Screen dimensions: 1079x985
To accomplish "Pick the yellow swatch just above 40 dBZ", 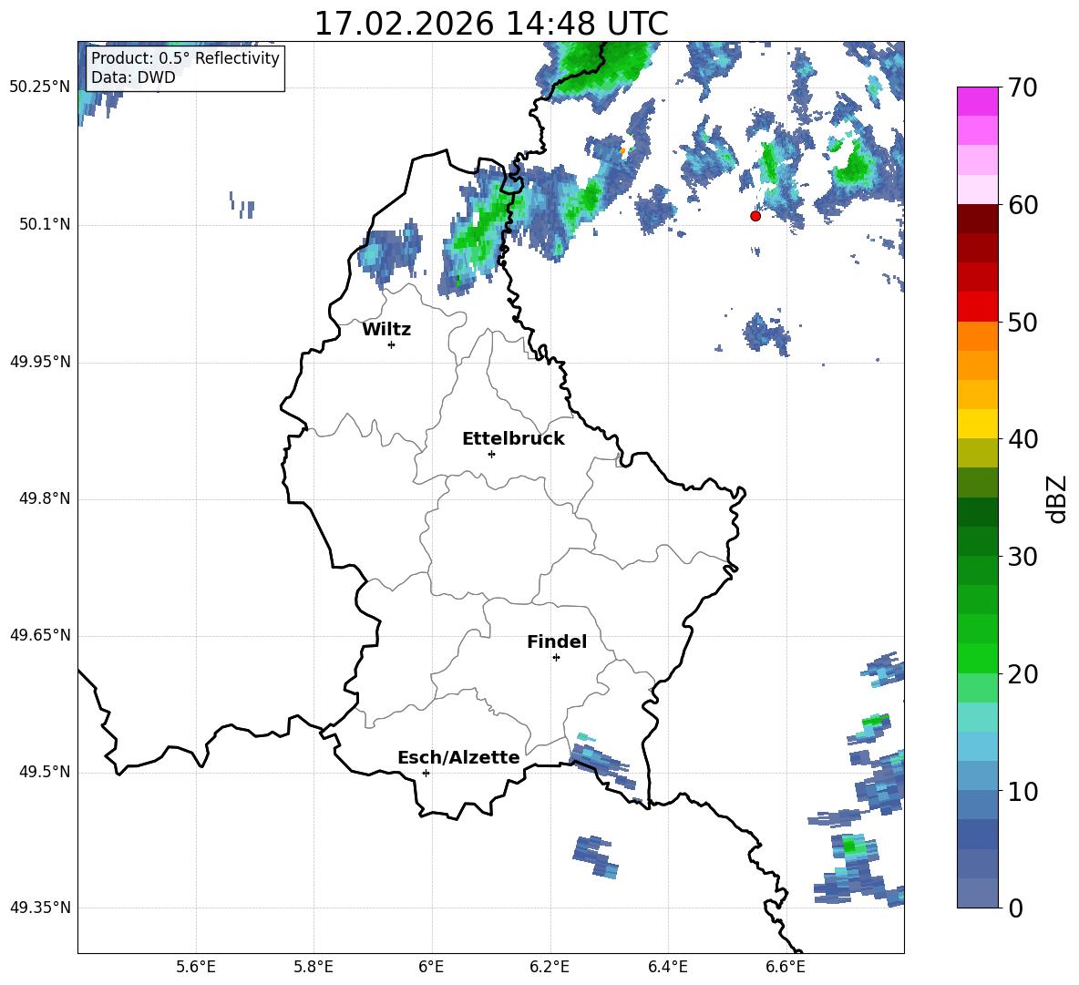I will click(x=978, y=424).
